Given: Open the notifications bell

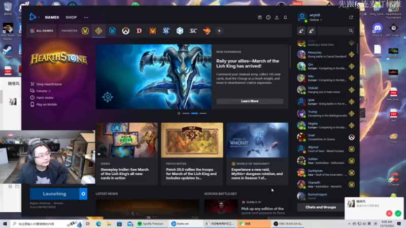Looking at the screenshot, I should tap(285, 17).
